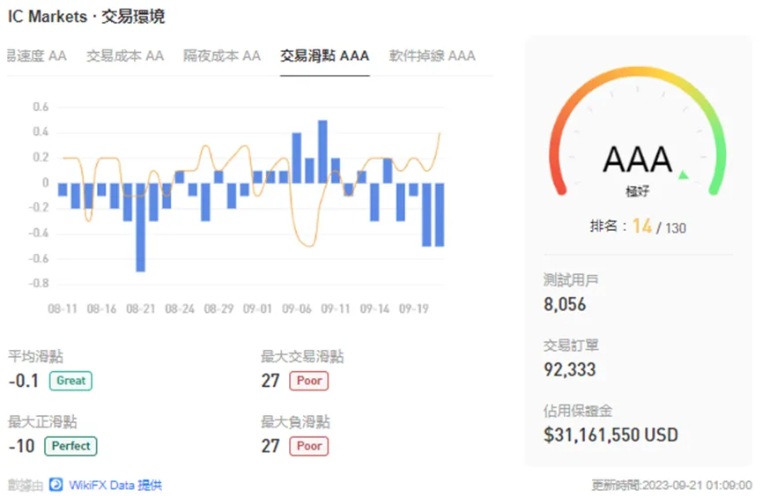This screenshot has height=498, width=762.
Task: Click the green gauge pointer triangle
Action: pyautogui.click(x=684, y=175)
